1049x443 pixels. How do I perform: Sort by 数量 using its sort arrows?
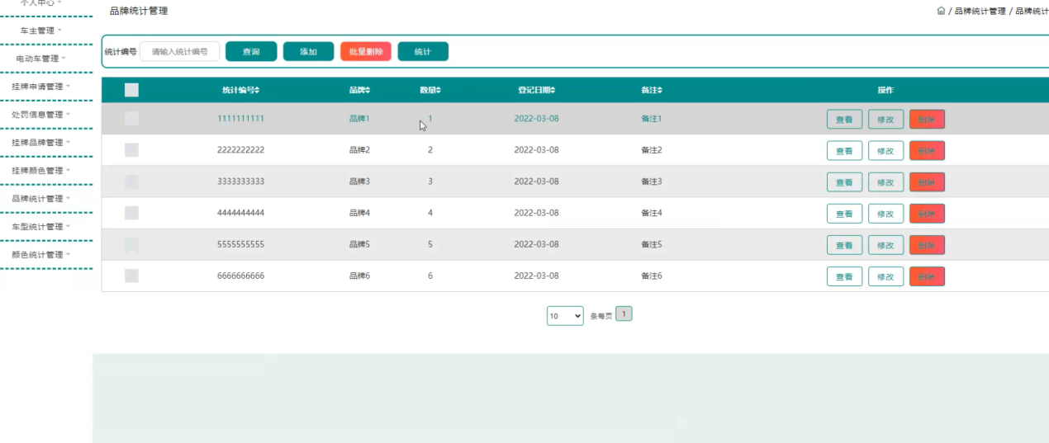point(439,90)
